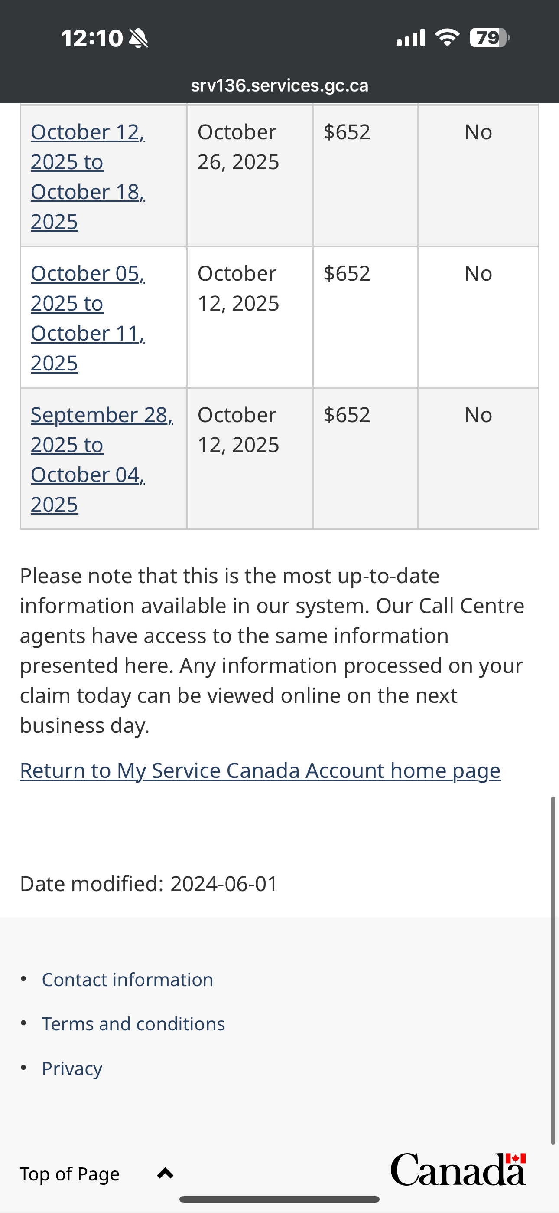559x1213 pixels.
Task: Open the Privacy link
Action: (72, 1069)
